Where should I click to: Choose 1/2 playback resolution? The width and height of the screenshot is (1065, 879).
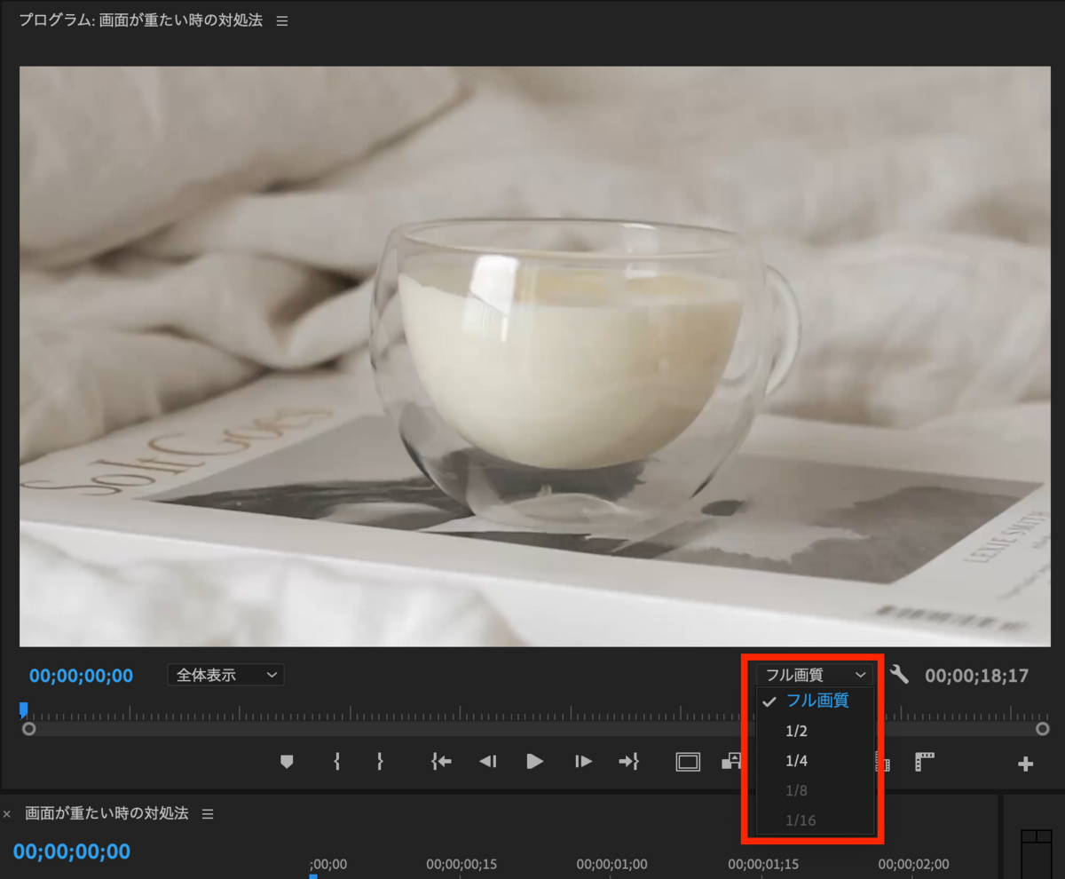tap(816, 732)
